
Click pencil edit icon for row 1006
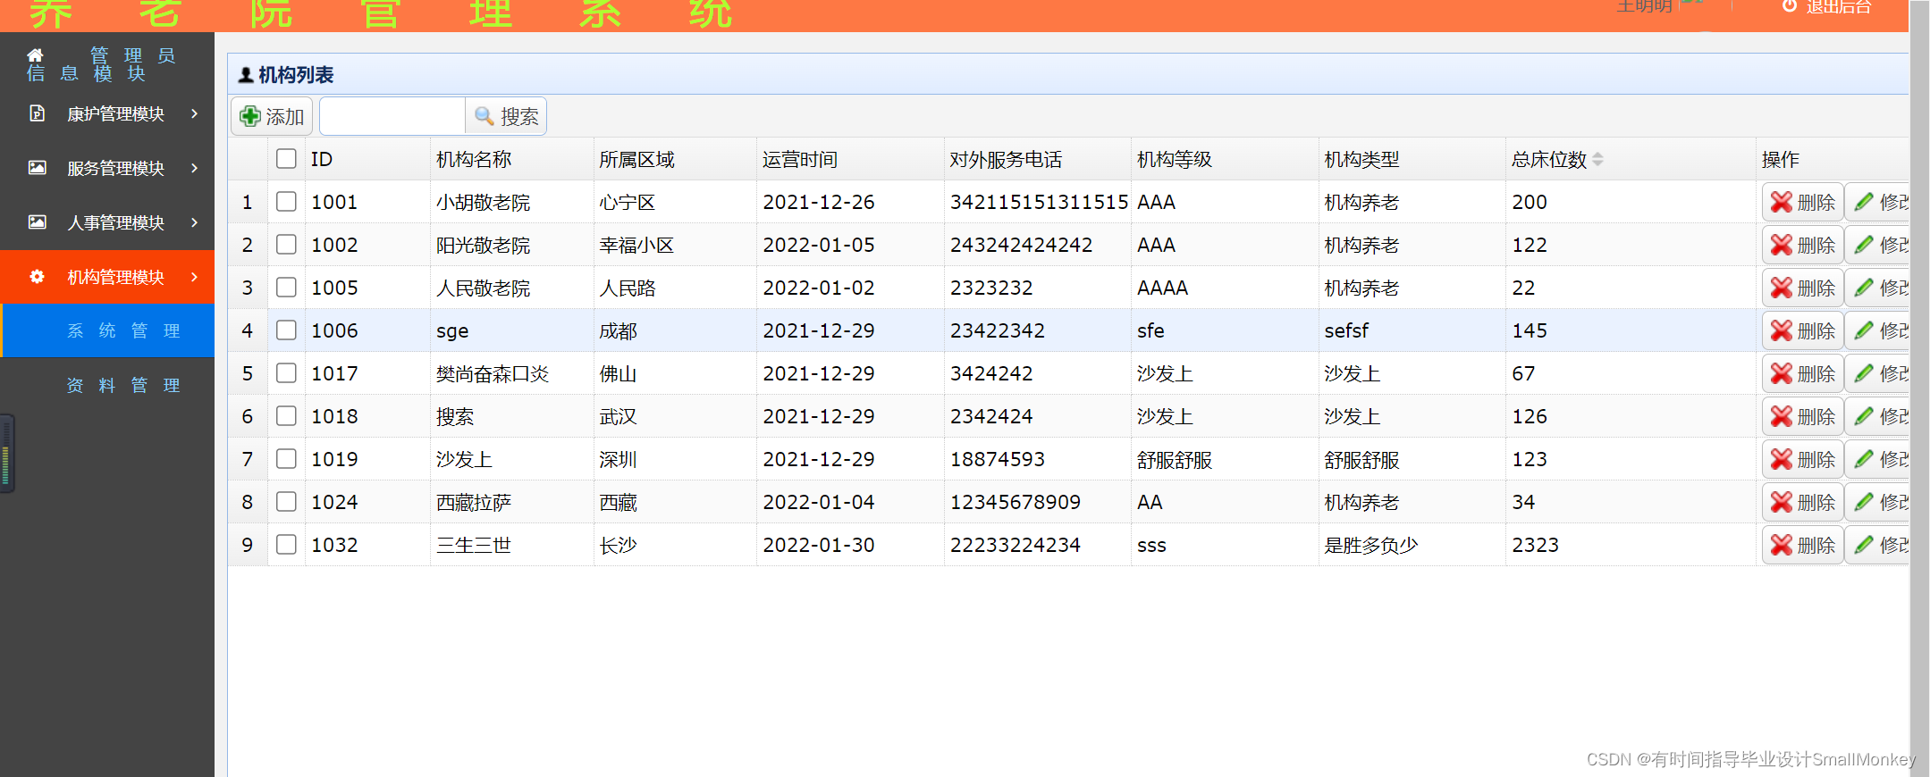[1864, 330]
